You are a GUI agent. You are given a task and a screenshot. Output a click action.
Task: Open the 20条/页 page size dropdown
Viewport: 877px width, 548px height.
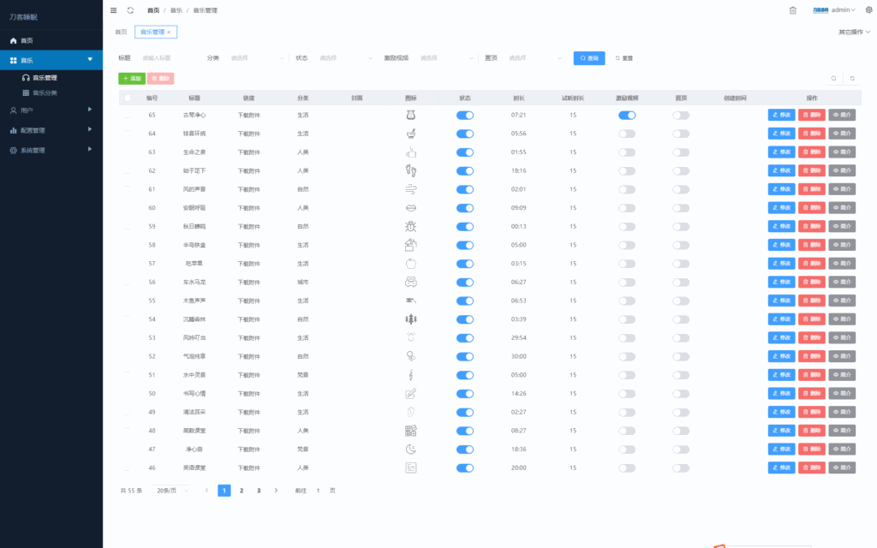point(171,491)
